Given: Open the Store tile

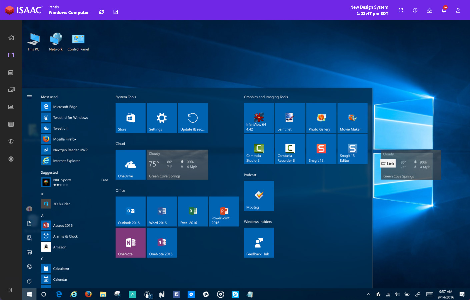Looking at the screenshot, I should click(x=131, y=118).
